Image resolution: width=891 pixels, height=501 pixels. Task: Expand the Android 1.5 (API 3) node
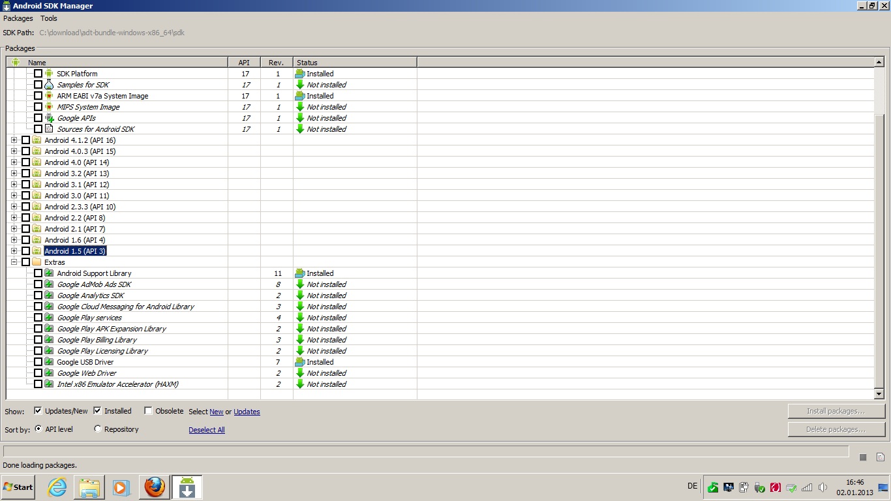14,251
